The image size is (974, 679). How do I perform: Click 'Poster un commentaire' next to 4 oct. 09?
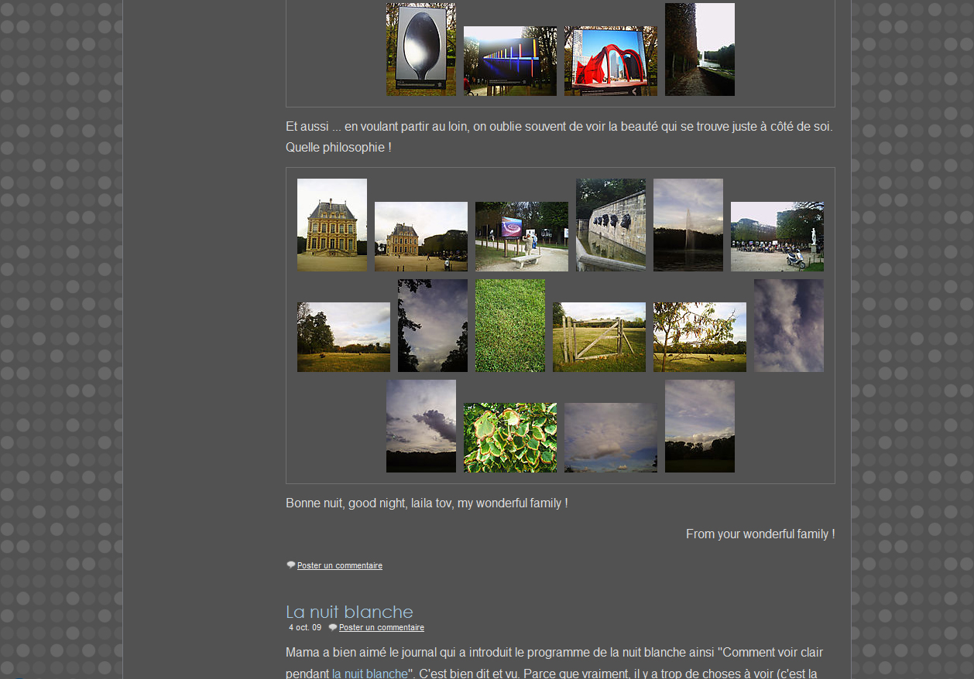(x=381, y=628)
